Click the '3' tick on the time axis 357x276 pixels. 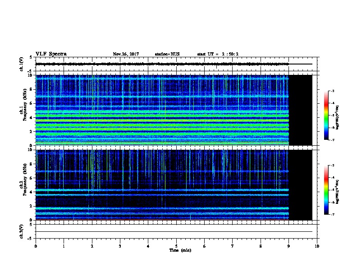point(120,246)
